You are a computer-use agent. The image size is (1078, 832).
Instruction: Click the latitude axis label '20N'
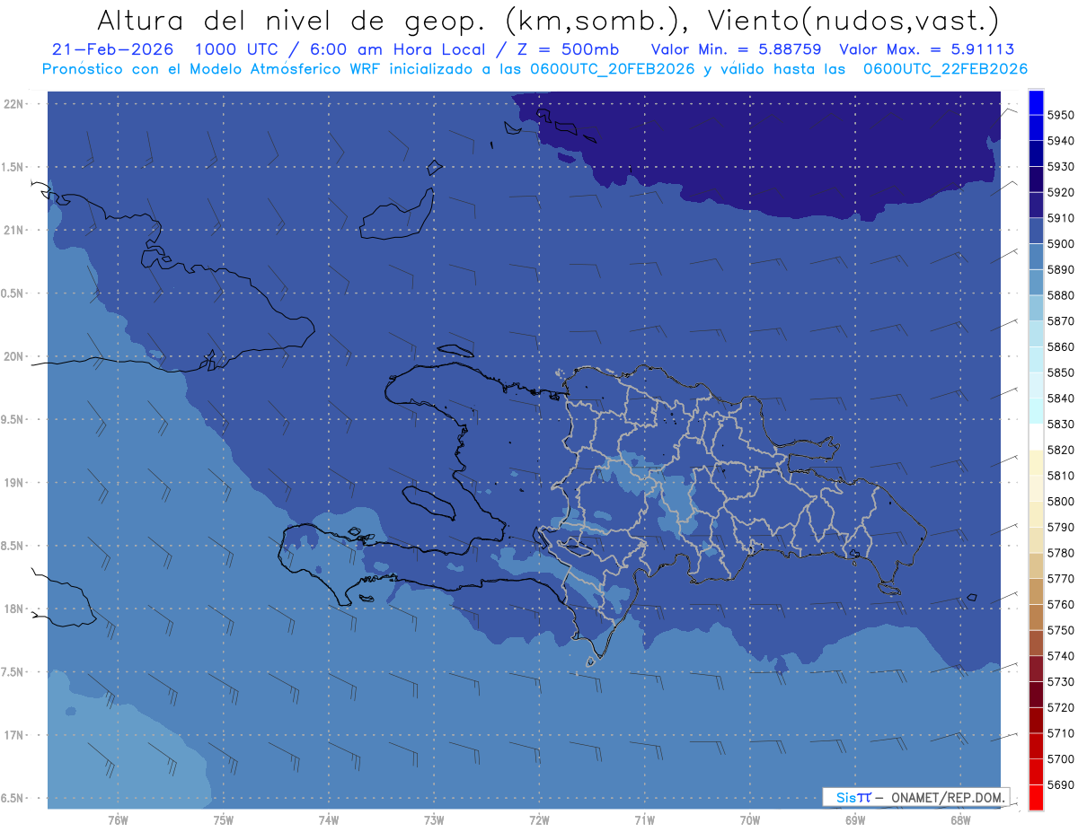14,356
